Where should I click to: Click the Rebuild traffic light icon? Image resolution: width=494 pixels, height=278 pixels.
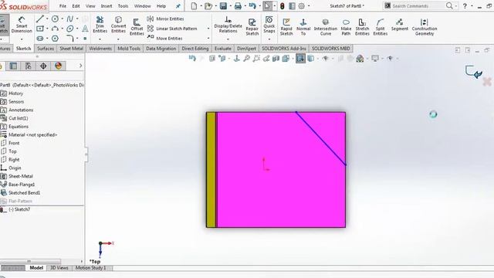283,5
